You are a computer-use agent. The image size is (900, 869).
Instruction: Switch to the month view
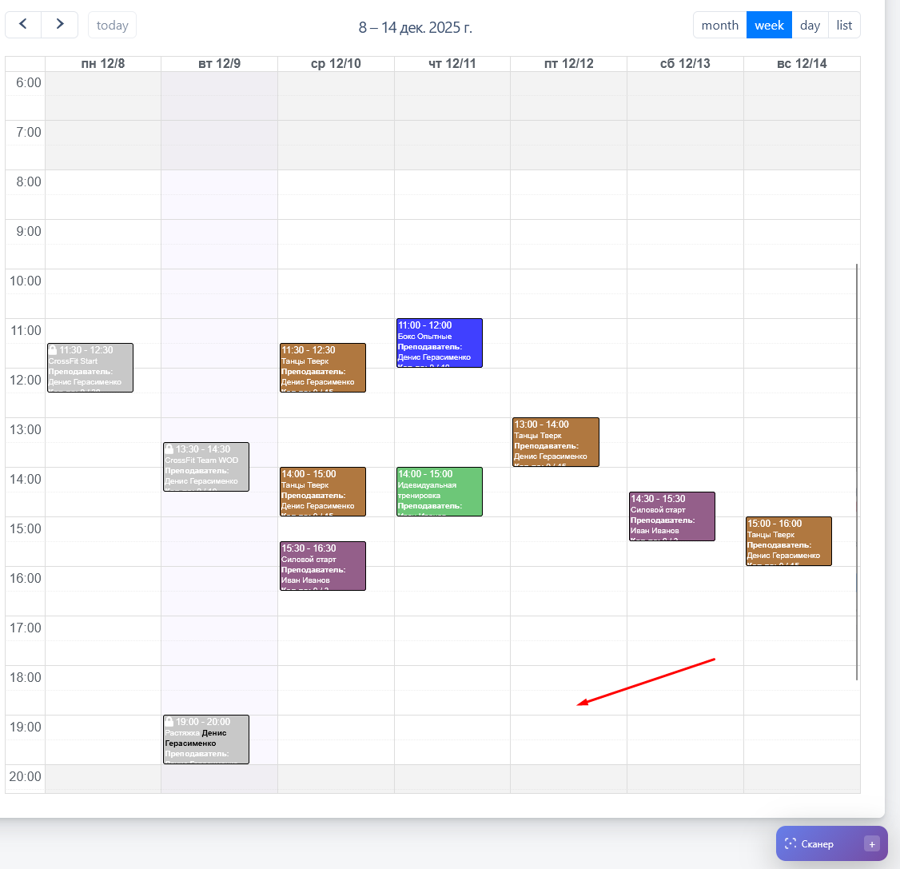point(719,25)
